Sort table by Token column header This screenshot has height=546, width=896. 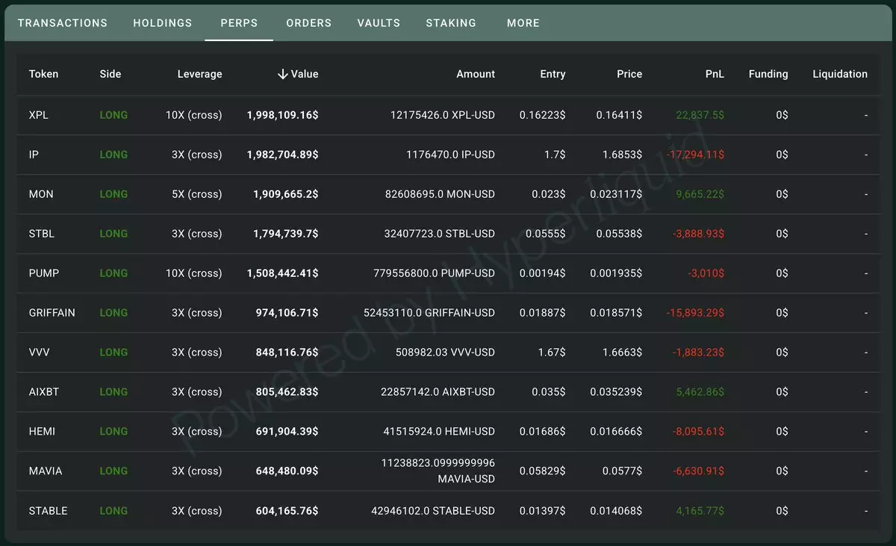click(43, 74)
